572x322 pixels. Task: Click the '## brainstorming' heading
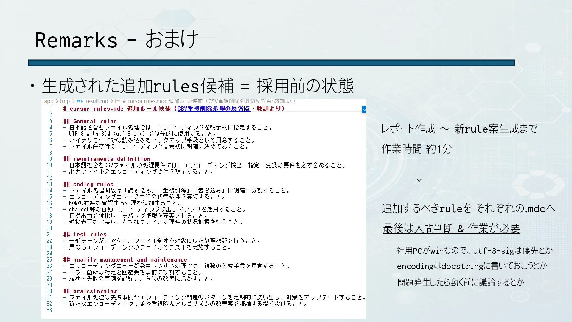coord(90,291)
